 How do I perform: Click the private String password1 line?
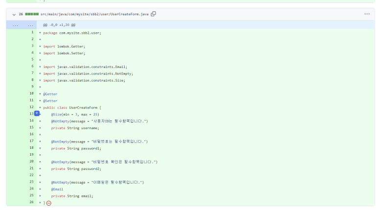tap(76, 148)
